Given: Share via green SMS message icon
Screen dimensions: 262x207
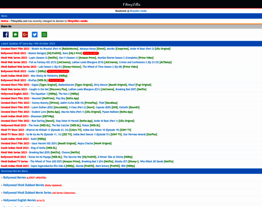Looking at the screenshot, I should point(16,34).
